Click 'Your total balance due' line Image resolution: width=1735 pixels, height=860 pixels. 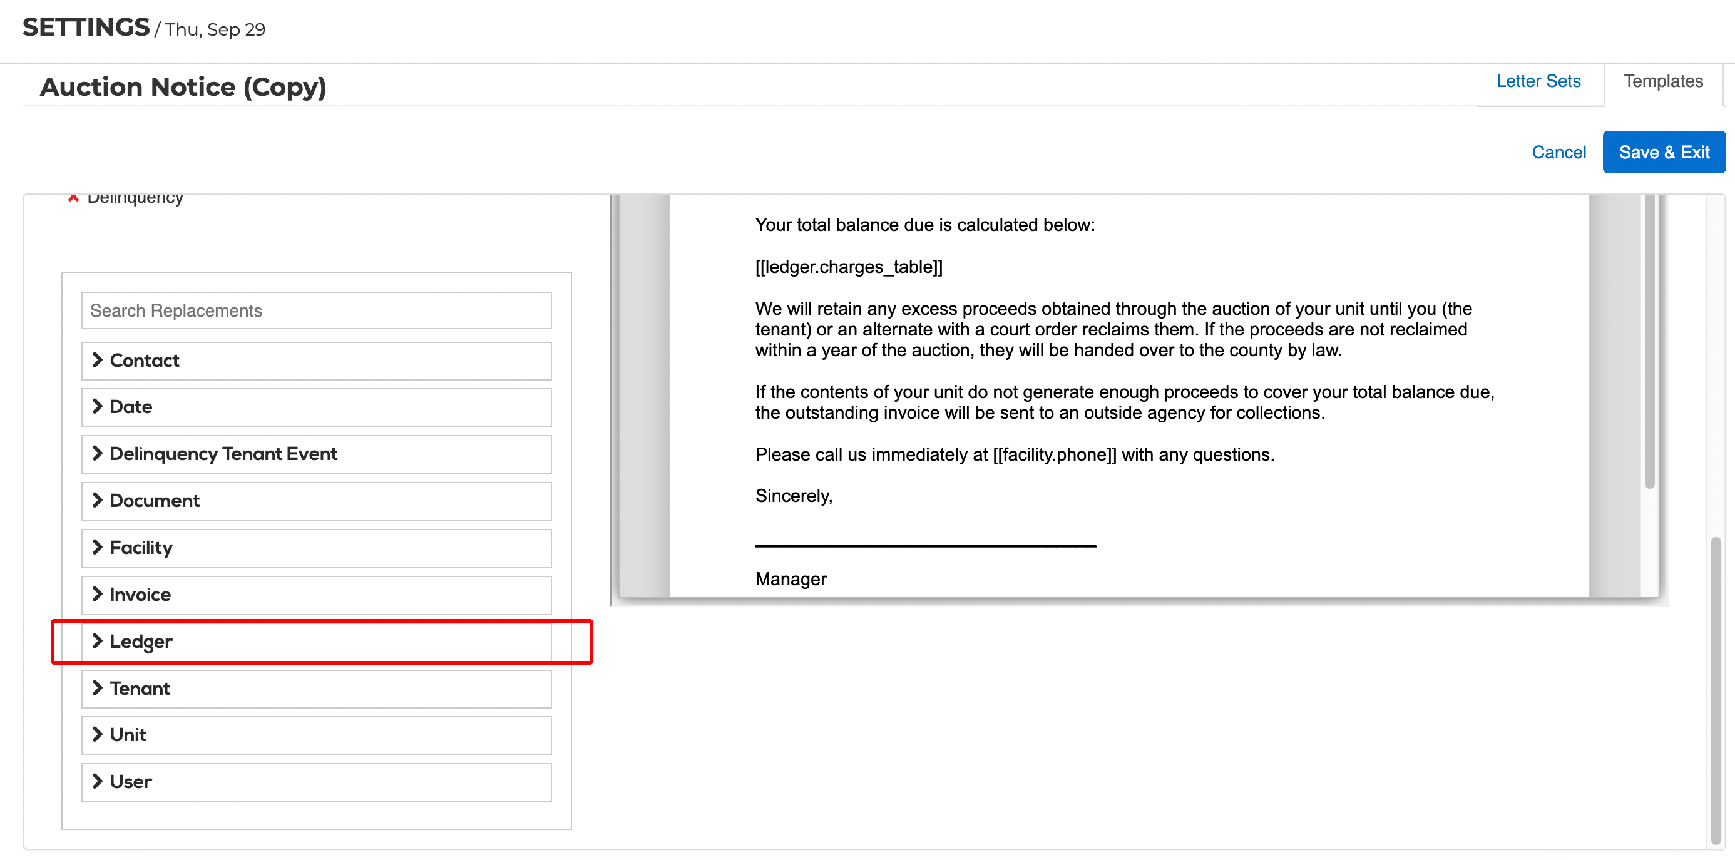click(x=924, y=225)
